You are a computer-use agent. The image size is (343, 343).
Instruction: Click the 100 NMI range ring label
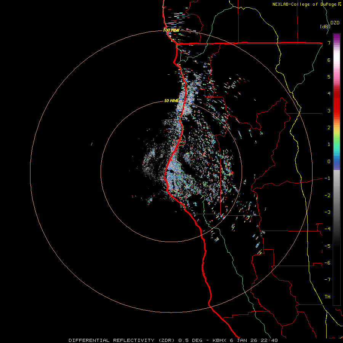(x=171, y=30)
